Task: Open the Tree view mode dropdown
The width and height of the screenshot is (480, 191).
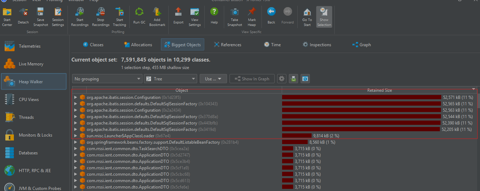Action: point(171,79)
